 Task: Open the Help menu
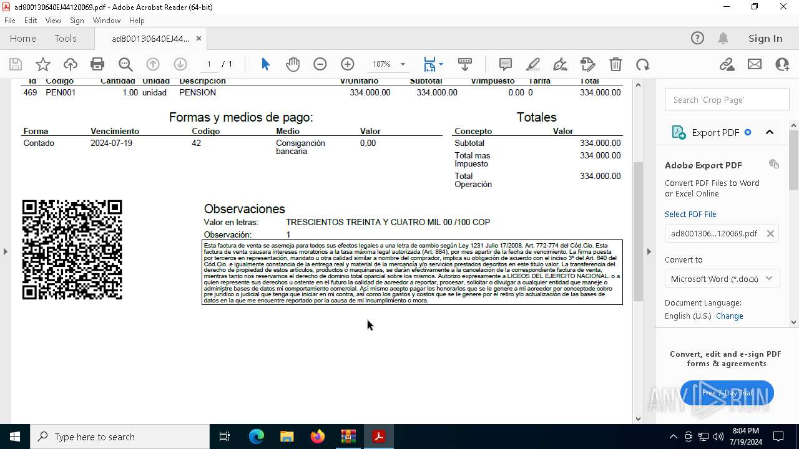point(137,21)
